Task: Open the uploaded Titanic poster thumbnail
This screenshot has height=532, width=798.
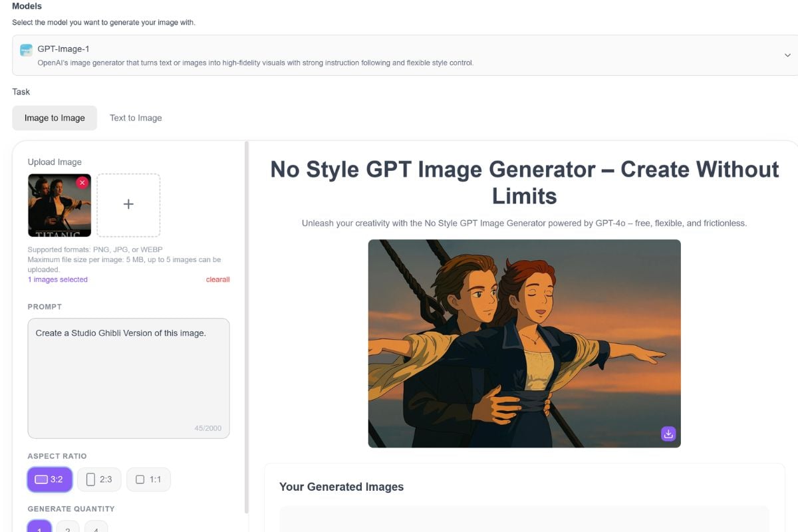Action: coord(59,205)
